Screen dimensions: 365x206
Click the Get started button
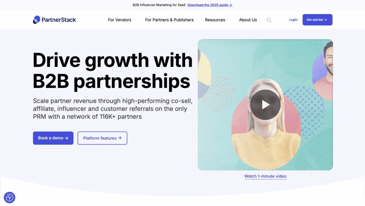[317, 20]
